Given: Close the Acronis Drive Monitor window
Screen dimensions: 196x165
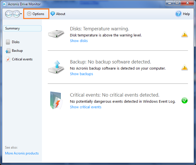Looking at the screenshot, I should point(187,3).
